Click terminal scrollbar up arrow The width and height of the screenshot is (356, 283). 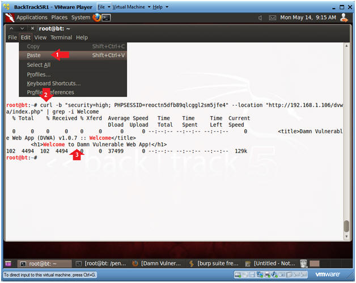coord(346,45)
